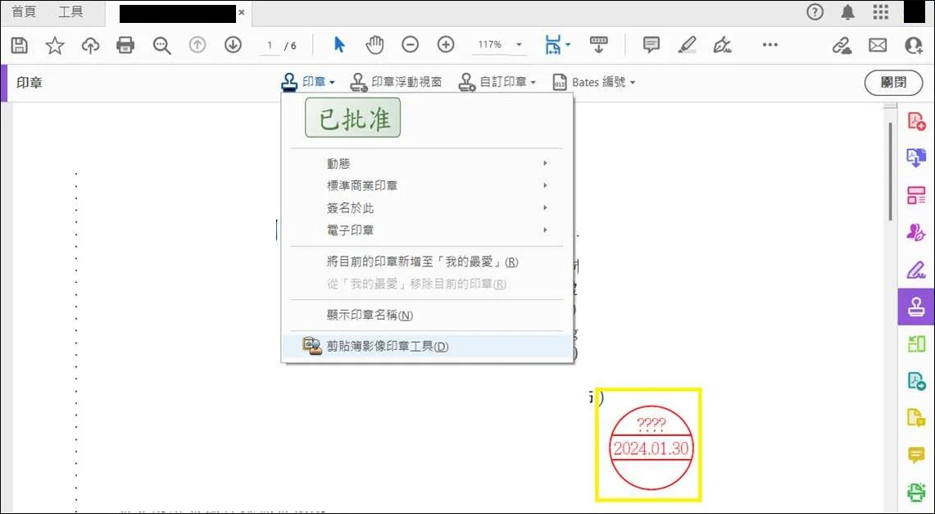Share a link with the cloud link icon
Viewport: 935px width, 514px height.
(842, 45)
